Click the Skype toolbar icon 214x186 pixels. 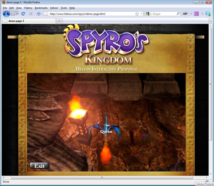point(208,14)
